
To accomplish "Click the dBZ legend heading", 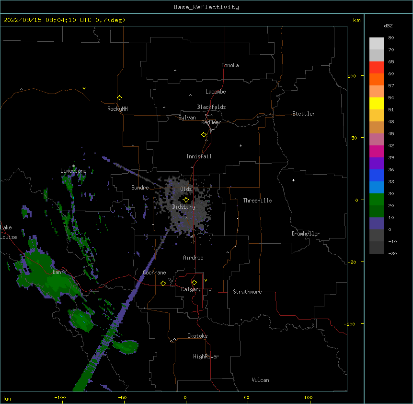I will (388, 26).
